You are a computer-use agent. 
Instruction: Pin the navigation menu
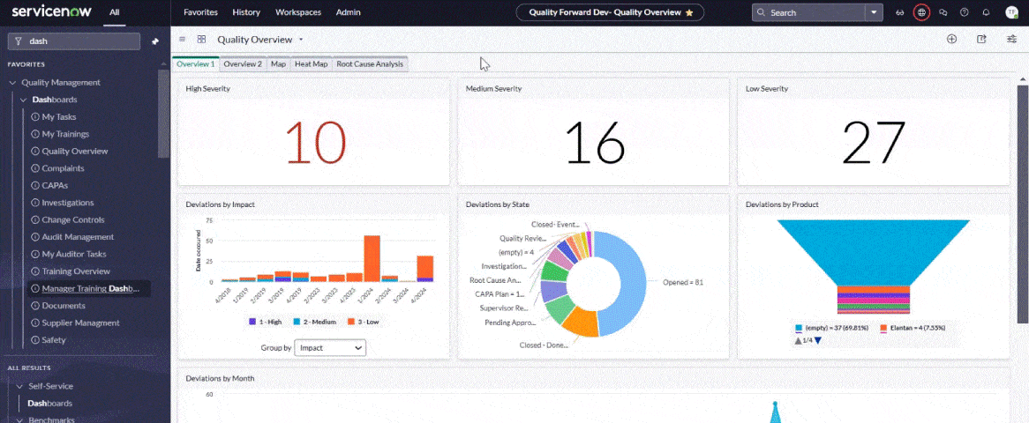pyautogui.click(x=155, y=41)
